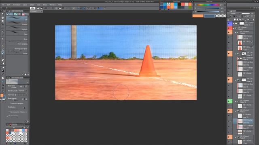Viewport: 259px width, 145px height.
Task: Select the orange main drawing color swatch in toolbar
Action: tap(2, 95)
